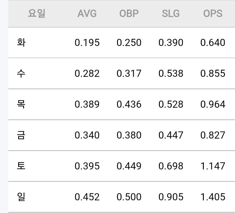Click the 일 row label
This screenshot has width=235, height=213.
pyautogui.click(x=21, y=197)
